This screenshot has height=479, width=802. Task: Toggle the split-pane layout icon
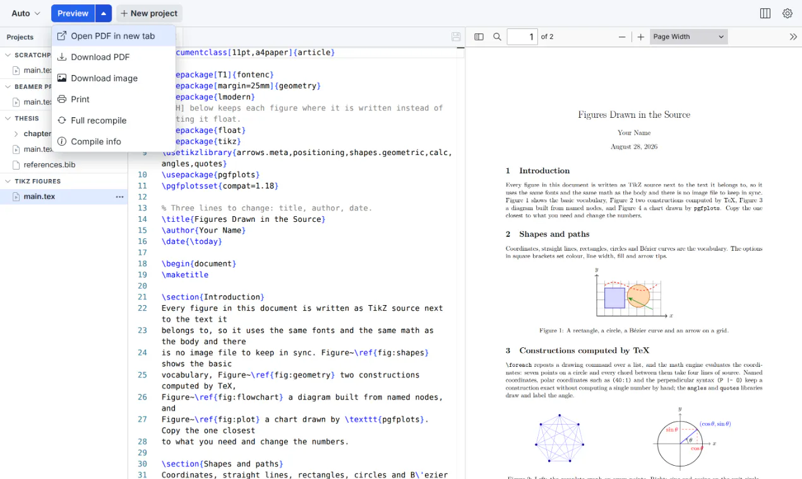(765, 13)
